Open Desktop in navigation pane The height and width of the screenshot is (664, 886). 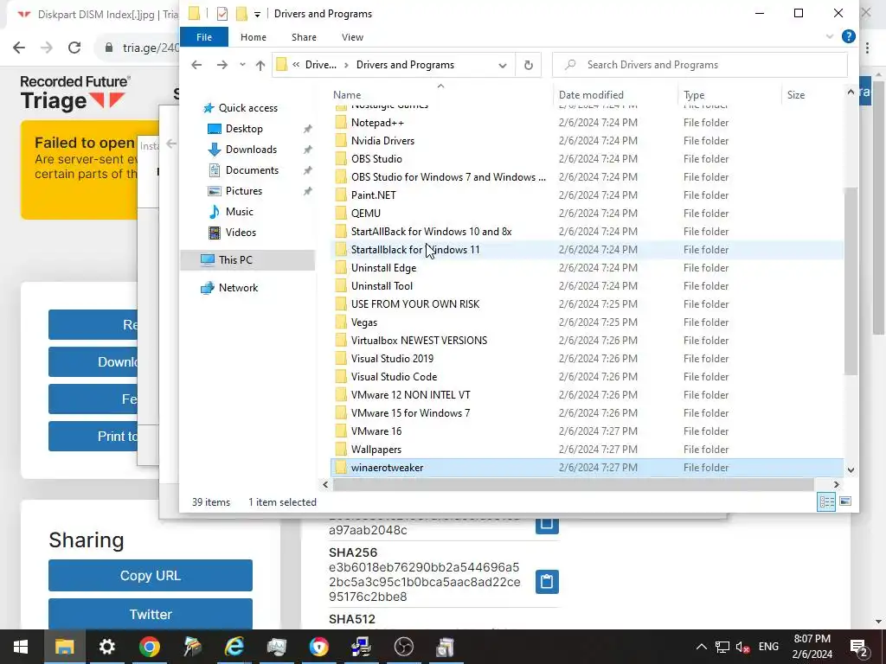tap(243, 129)
